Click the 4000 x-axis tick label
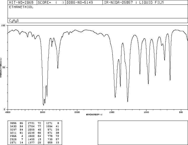The height and width of the screenshot is (145, 188). [x=8, y=112]
